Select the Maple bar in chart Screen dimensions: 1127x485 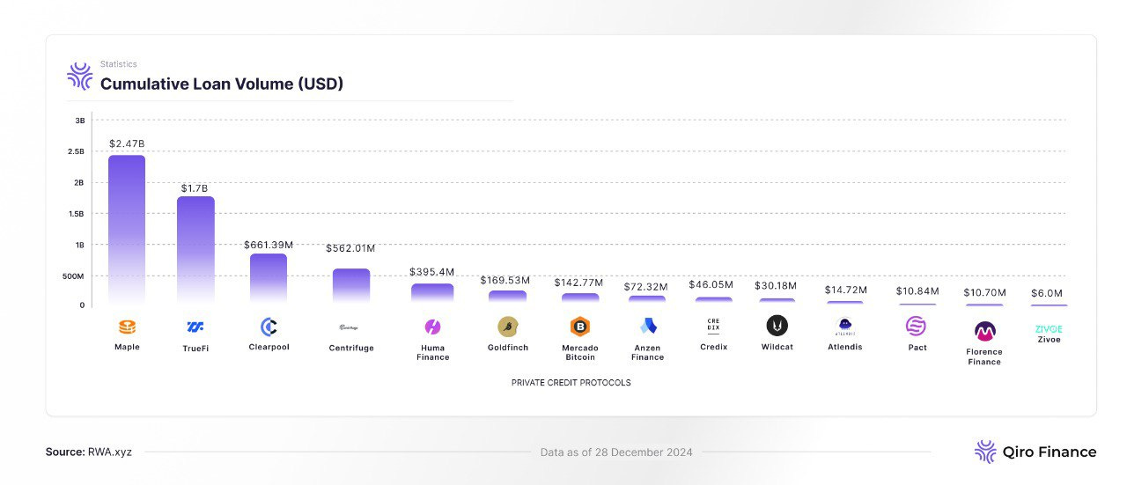[127, 230]
